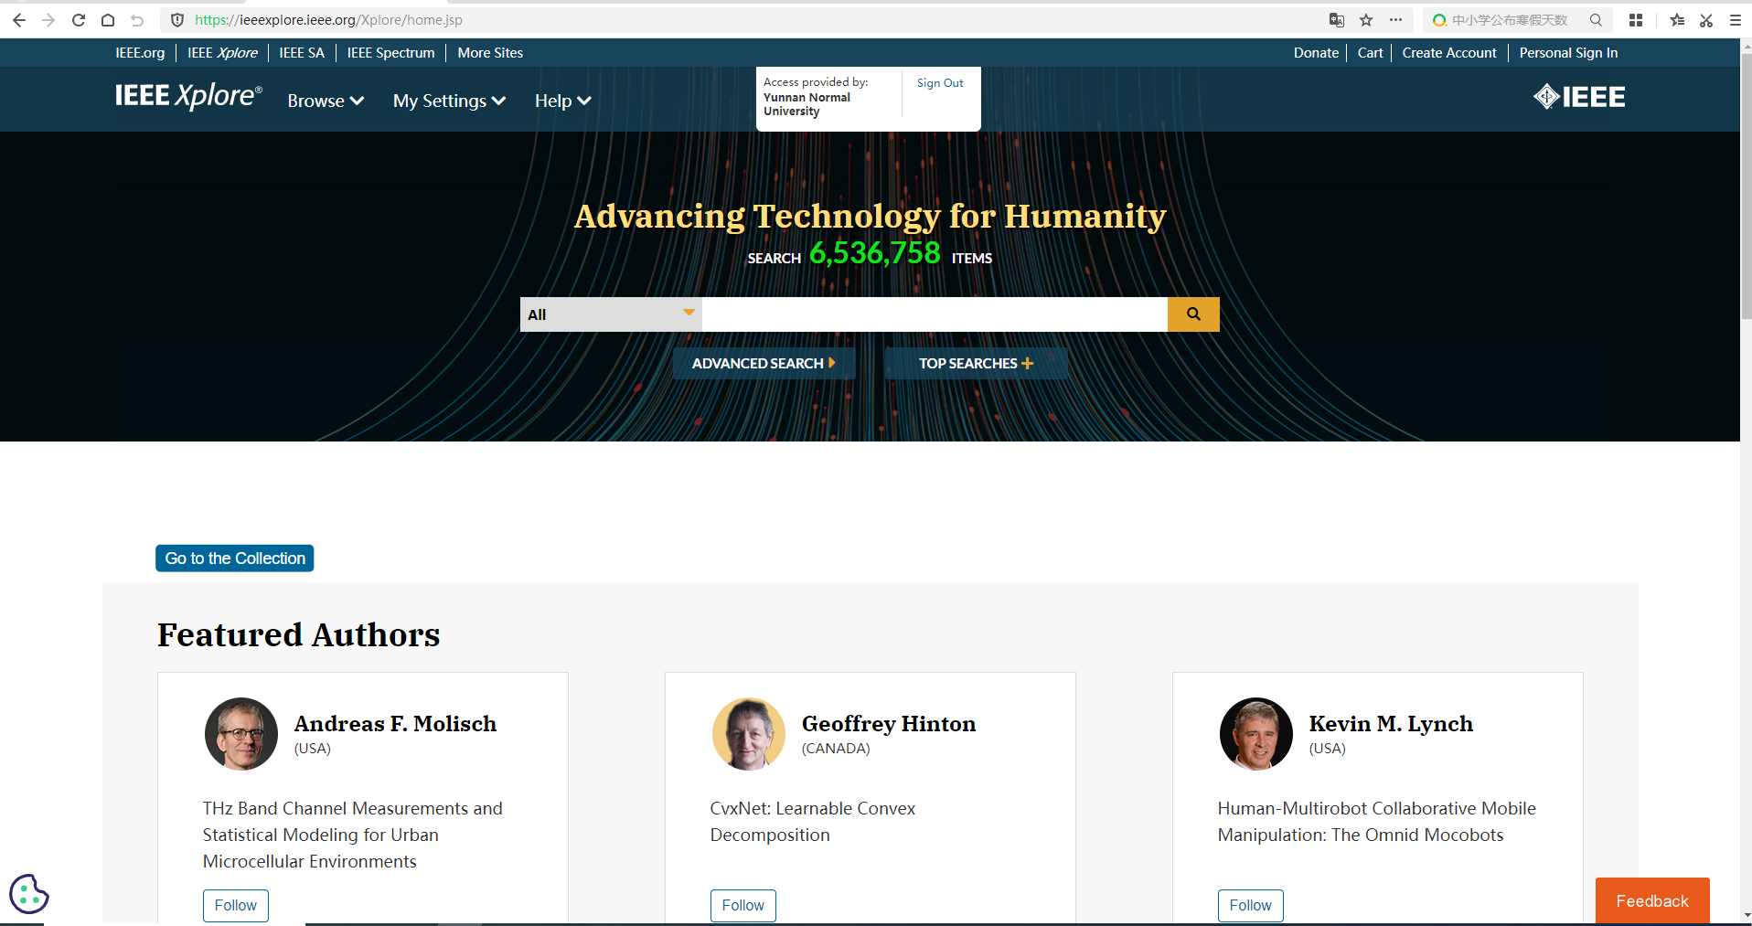Open the More Sites menu

(490, 53)
